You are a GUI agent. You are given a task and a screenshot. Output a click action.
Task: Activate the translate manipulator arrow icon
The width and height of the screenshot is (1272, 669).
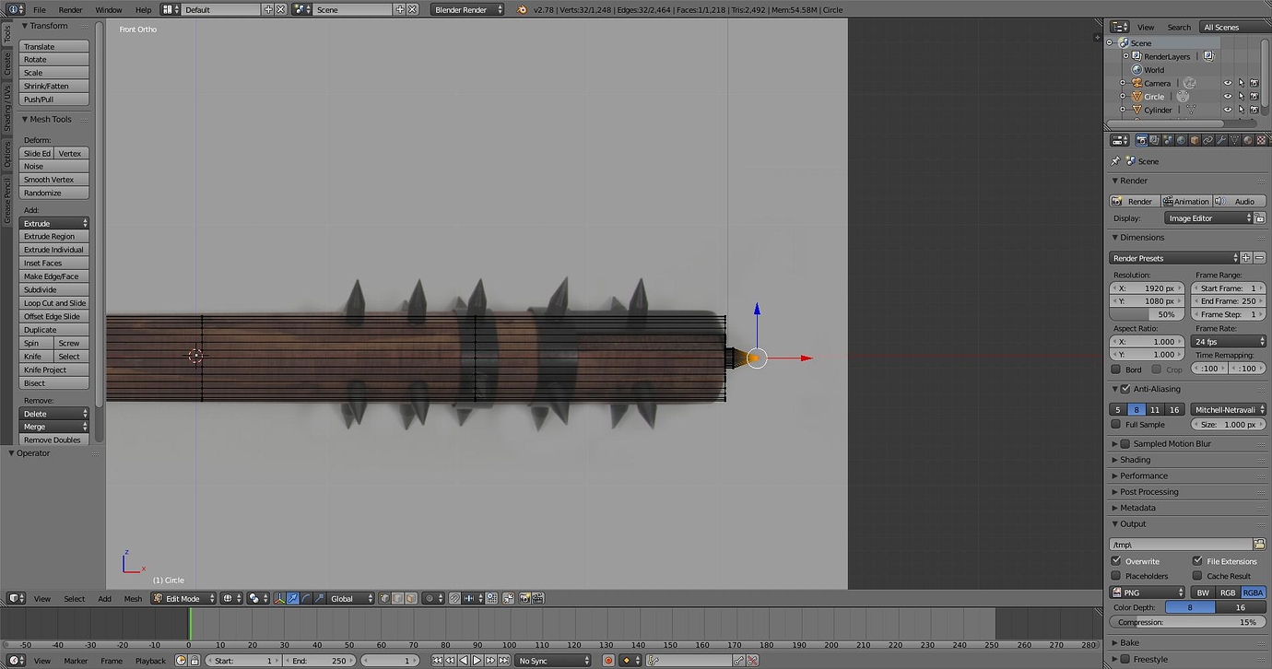coord(292,598)
